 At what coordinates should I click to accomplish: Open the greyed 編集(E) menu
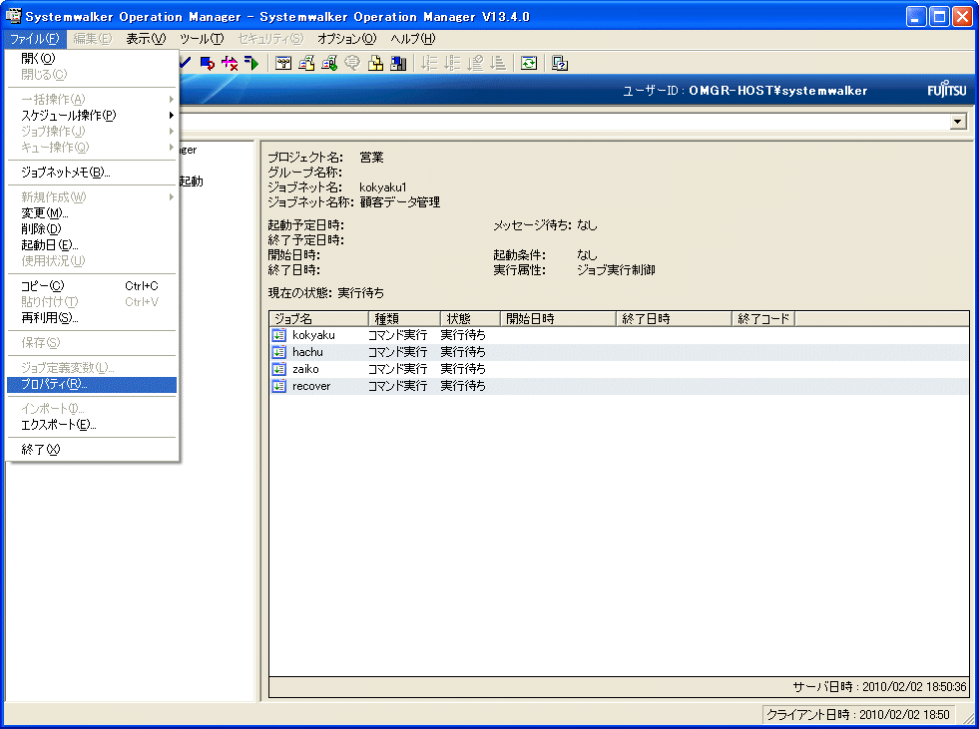tap(93, 39)
